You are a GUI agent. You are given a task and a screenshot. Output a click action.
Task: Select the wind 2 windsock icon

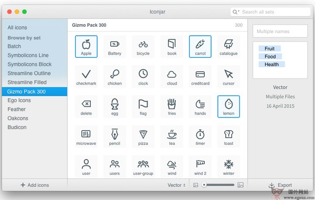(x=200, y=166)
